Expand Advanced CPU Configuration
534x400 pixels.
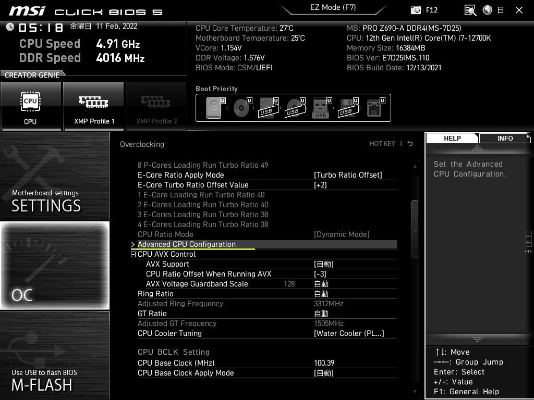tap(187, 244)
